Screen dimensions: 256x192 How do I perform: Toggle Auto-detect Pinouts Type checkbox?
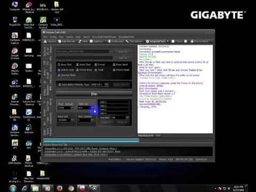coord(60,84)
